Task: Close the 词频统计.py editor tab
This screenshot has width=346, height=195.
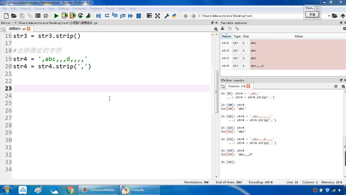Action: click(x=28, y=29)
